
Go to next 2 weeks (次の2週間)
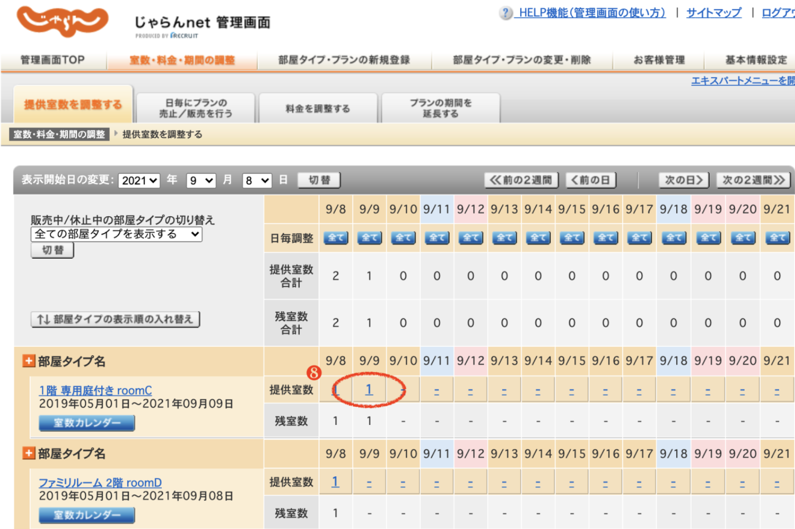753,180
